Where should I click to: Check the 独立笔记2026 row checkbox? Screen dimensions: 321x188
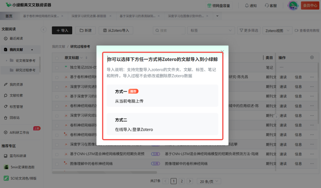click(x=57, y=68)
